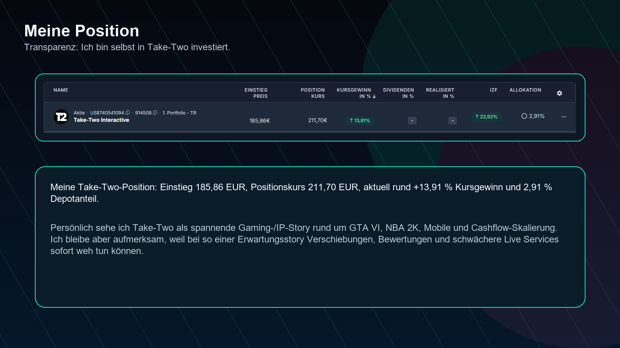Copy the WKN 914508 via copy icon
Image resolution: width=620 pixels, height=348 pixels.
click(x=155, y=113)
